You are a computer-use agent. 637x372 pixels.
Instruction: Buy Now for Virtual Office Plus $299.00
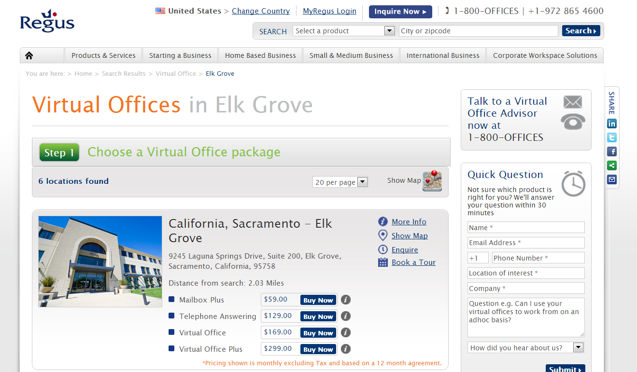[318, 349]
